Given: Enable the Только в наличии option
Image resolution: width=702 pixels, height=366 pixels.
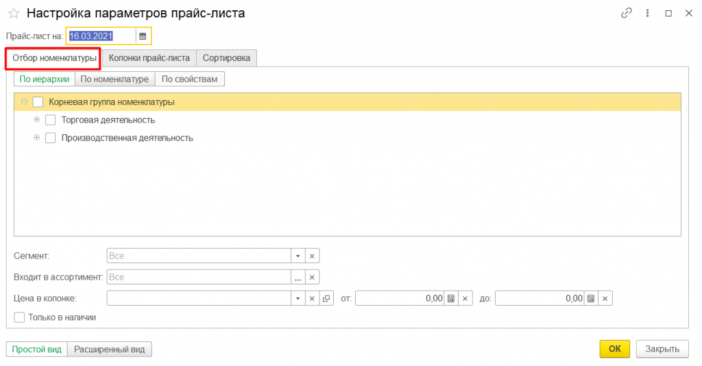Looking at the screenshot, I should click(x=19, y=317).
